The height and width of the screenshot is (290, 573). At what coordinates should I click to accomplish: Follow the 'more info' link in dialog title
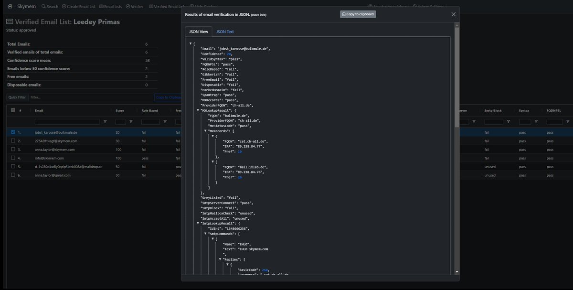coord(258,15)
